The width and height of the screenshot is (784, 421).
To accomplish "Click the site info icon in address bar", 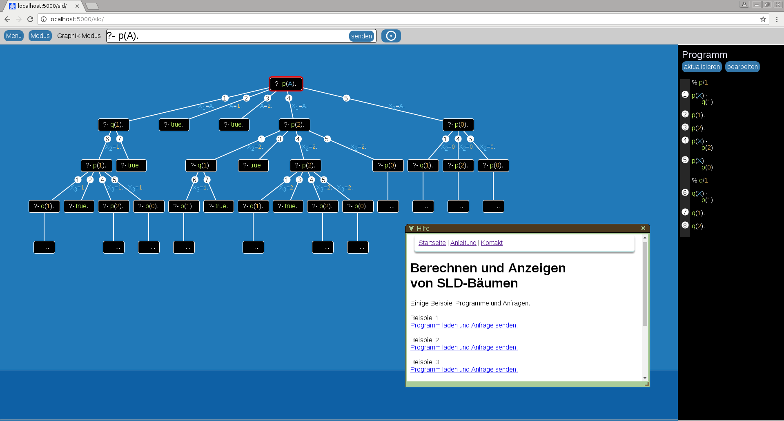I will 44,19.
